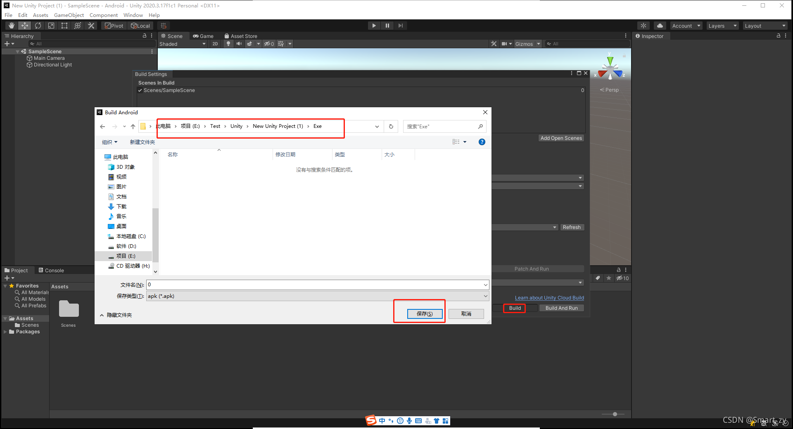Open Learn about Unity Cloud Build link

[549, 298]
